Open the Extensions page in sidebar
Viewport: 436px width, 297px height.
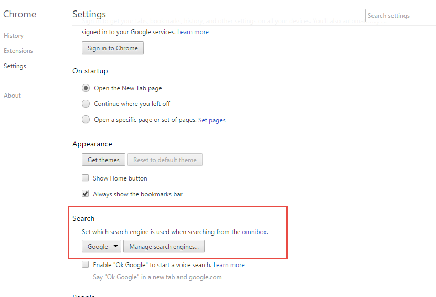click(18, 51)
